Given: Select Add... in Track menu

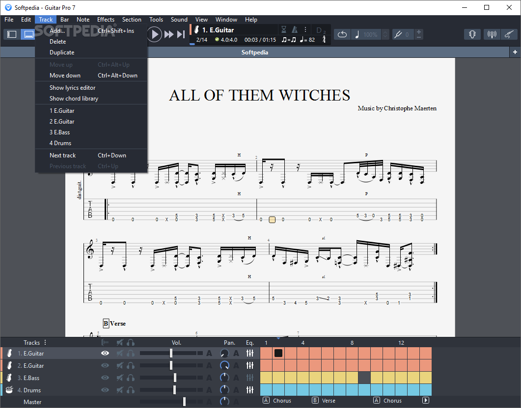Looking at the screenshot, I should [91, 31].
